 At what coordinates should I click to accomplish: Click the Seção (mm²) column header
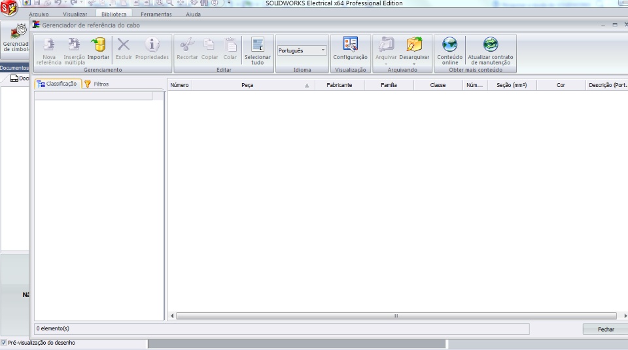pyautogui.click(x=512, y=85)
